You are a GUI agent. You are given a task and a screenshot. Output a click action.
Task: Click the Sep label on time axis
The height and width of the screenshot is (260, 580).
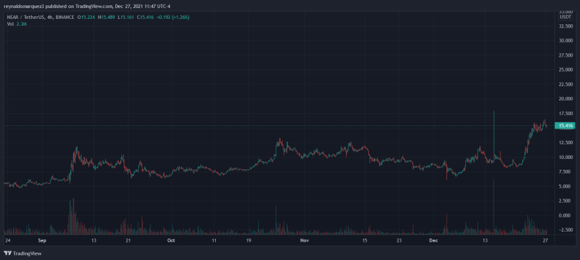[42, 240]
